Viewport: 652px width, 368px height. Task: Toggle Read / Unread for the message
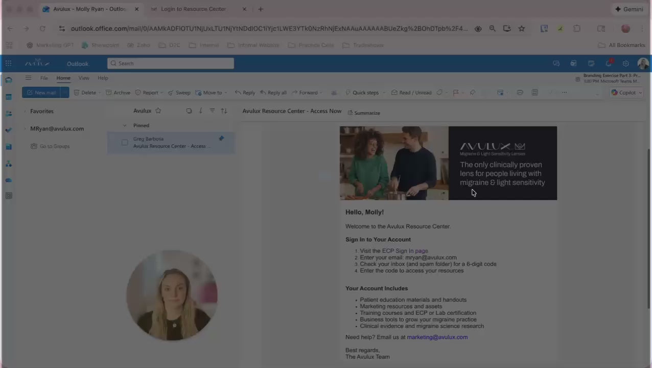point(411,93)
